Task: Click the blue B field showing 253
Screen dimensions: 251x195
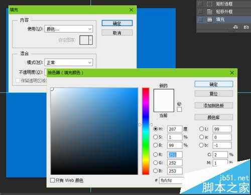Action: coord(175,171)
